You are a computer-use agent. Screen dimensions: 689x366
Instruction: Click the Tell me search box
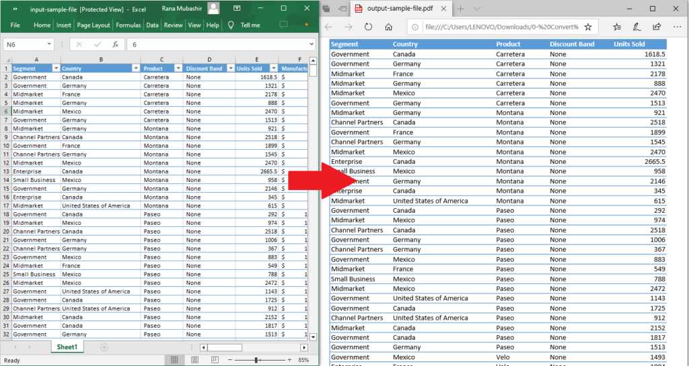pyautogui.click(x=250, y=25)
